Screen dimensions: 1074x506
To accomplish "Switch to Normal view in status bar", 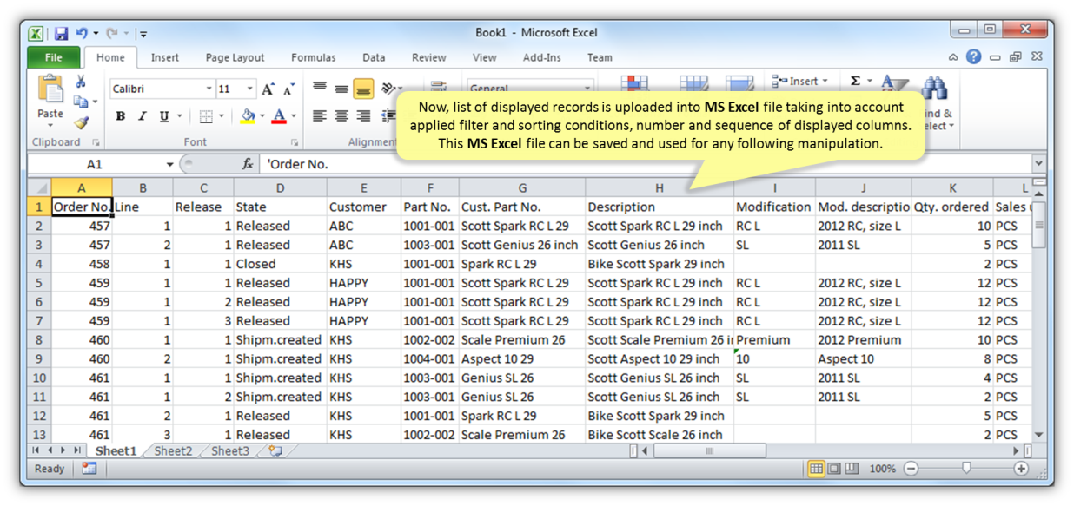I will tap(816, 469).
